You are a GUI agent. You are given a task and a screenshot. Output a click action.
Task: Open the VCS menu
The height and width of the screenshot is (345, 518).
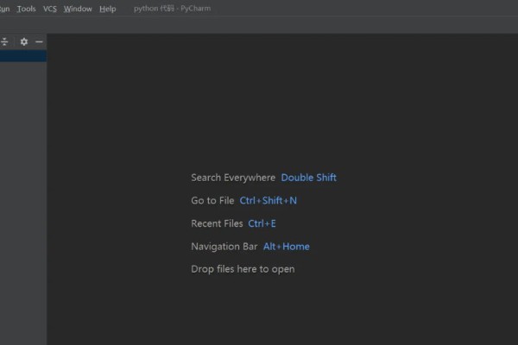pos(50,9)
